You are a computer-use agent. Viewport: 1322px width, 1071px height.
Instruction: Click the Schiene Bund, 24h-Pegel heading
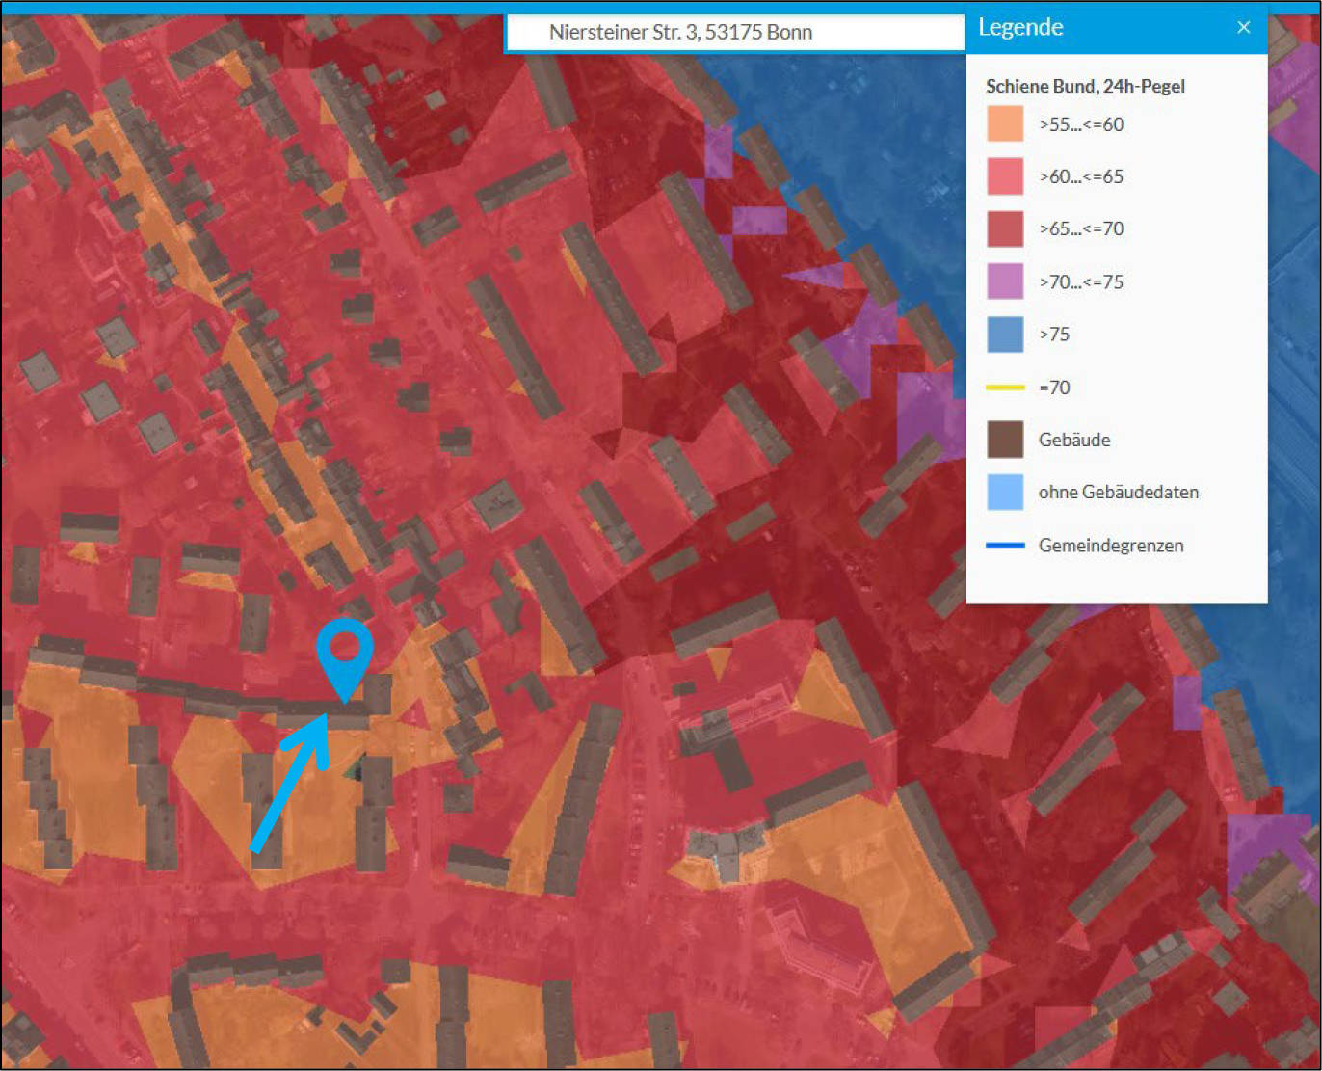(1085, 86)
